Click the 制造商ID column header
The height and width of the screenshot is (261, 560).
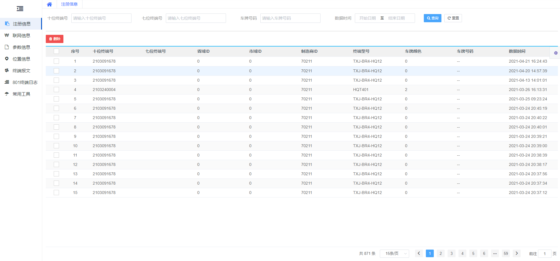tap(309, 51)
